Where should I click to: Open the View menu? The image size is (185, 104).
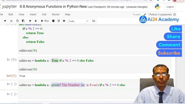(x=21, y=14)
